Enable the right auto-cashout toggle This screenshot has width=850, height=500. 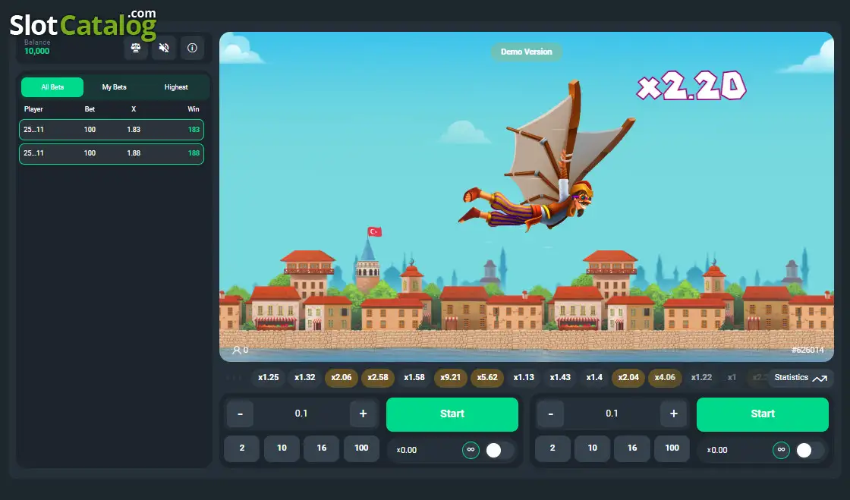pos(809,450)
